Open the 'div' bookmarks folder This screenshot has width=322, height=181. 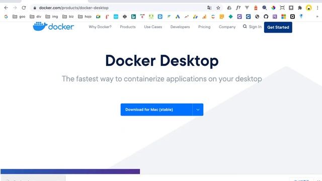tap(35, 17)
